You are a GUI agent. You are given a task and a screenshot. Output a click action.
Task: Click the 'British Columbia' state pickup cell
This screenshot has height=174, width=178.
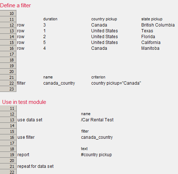(x=158, y=25)
